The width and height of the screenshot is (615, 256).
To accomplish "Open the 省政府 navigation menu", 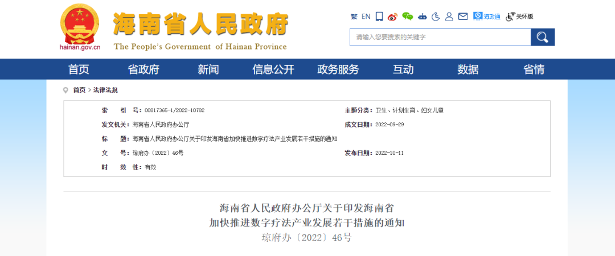I will pyautogui.click(x=143, y=69).
